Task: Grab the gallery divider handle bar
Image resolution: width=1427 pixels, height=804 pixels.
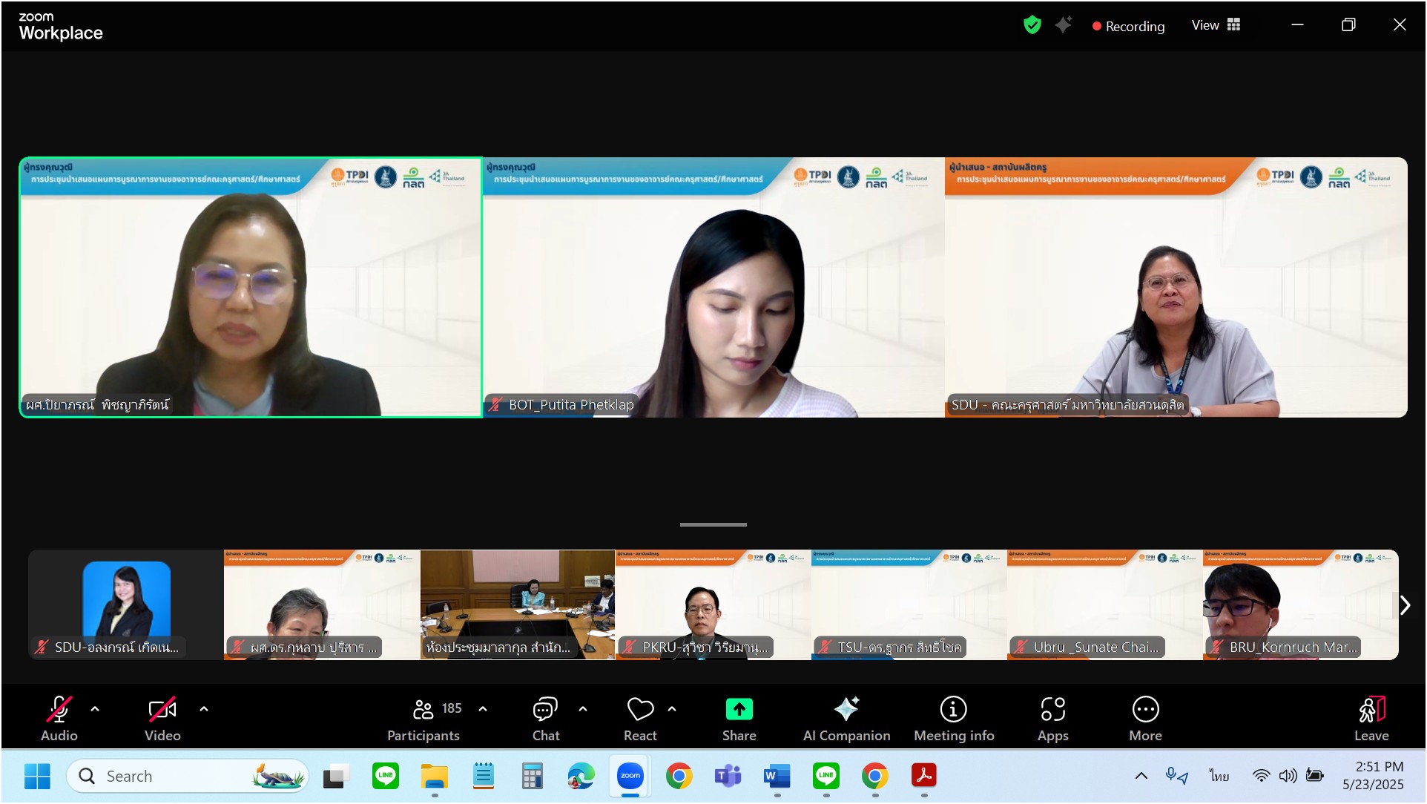Action: point(713,524)
